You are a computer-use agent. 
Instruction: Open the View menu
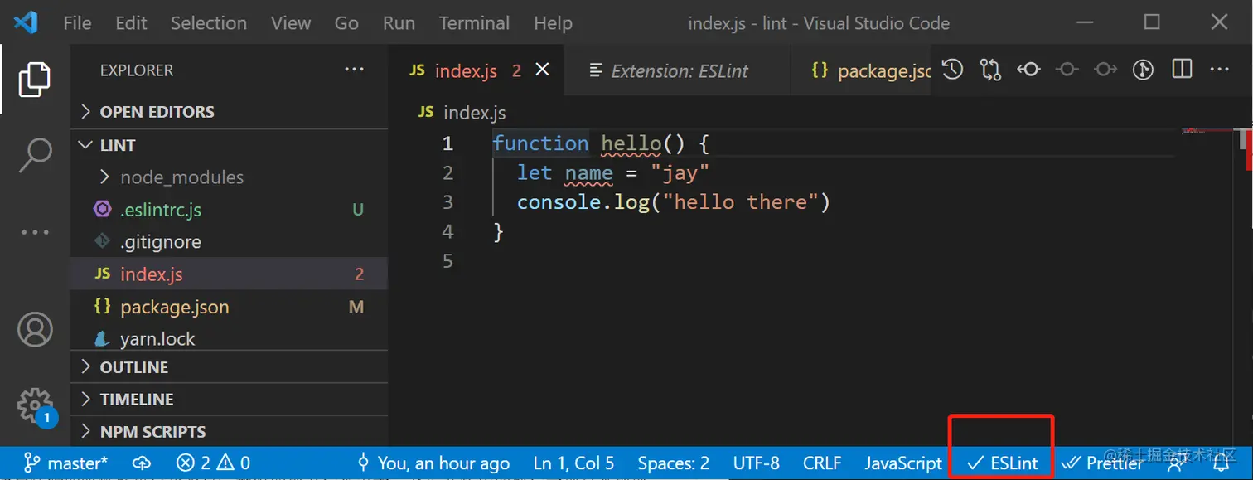pos(291,23)
